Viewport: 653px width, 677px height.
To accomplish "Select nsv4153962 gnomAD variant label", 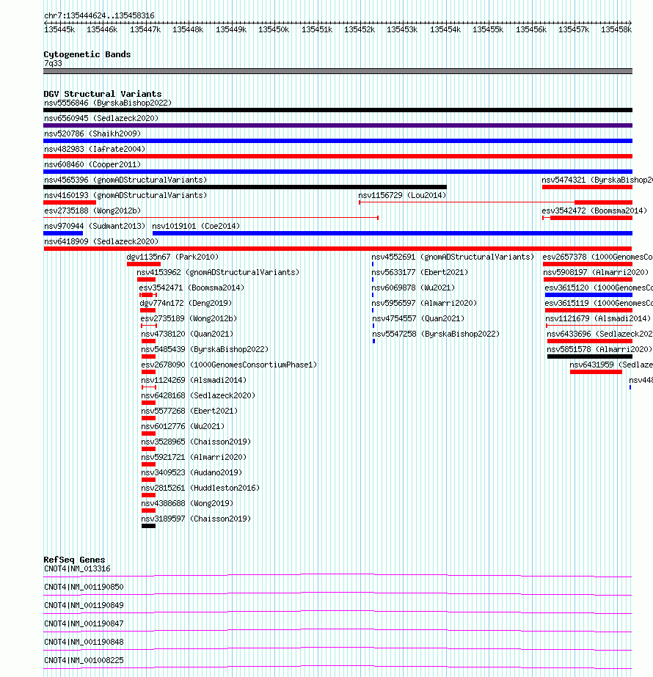I will (x=218, y=272).
